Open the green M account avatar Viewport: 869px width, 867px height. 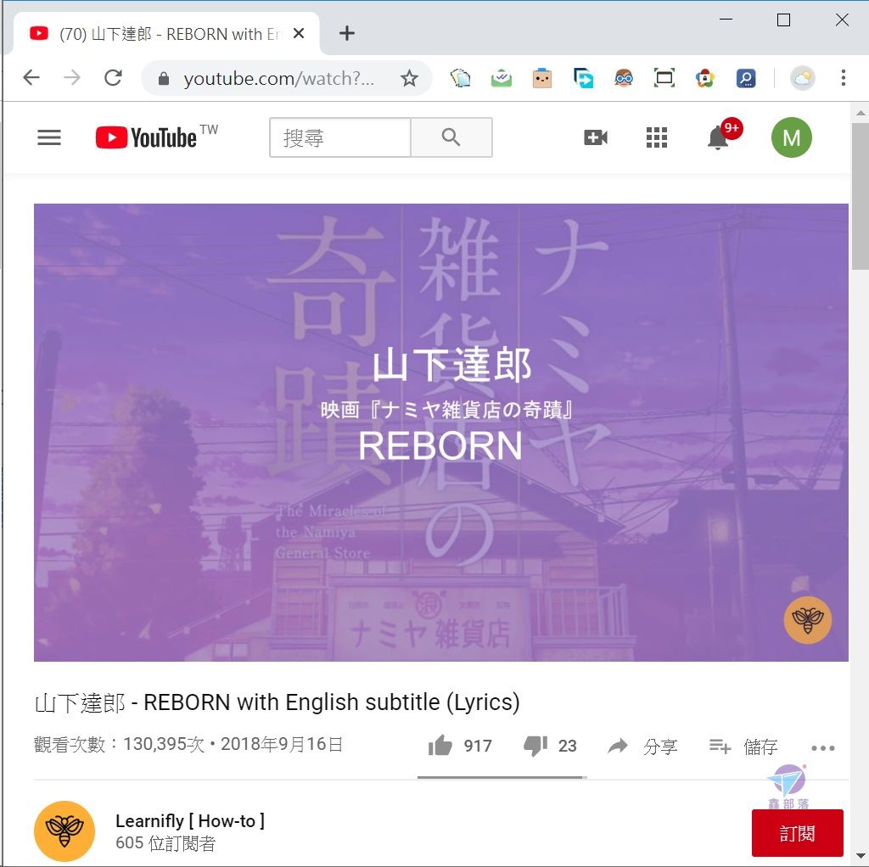[792, 137]
